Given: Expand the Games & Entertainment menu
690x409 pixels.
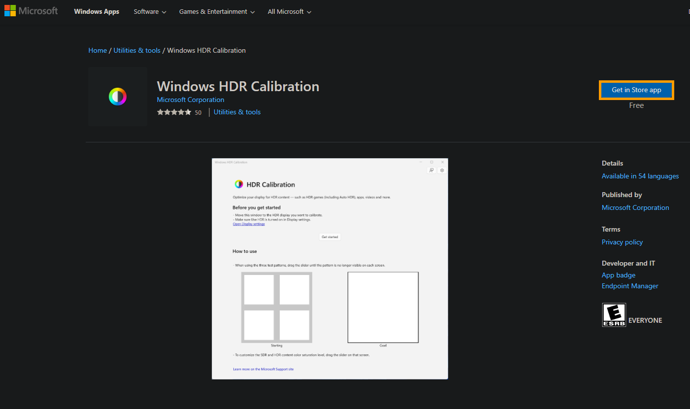Looking at the screenshot, I should [217, 11].
